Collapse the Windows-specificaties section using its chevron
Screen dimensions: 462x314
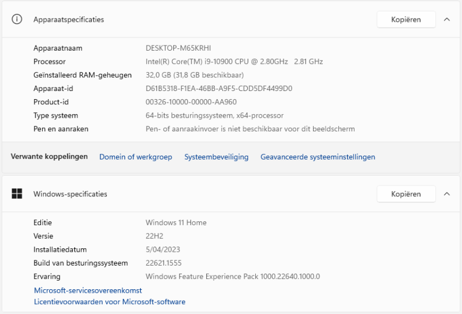pyautogui.click(x=446, y=194)
